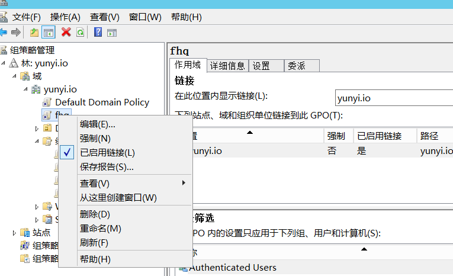
Task: Click the red X delete icon
Action: click(x=66, y=32)
